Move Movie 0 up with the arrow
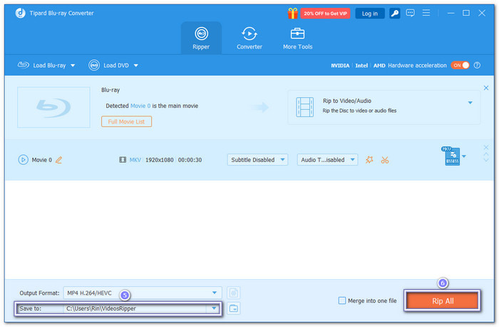The height and width of the screenshot is (327, 499). pyautogui.click(x=486, y=154)
